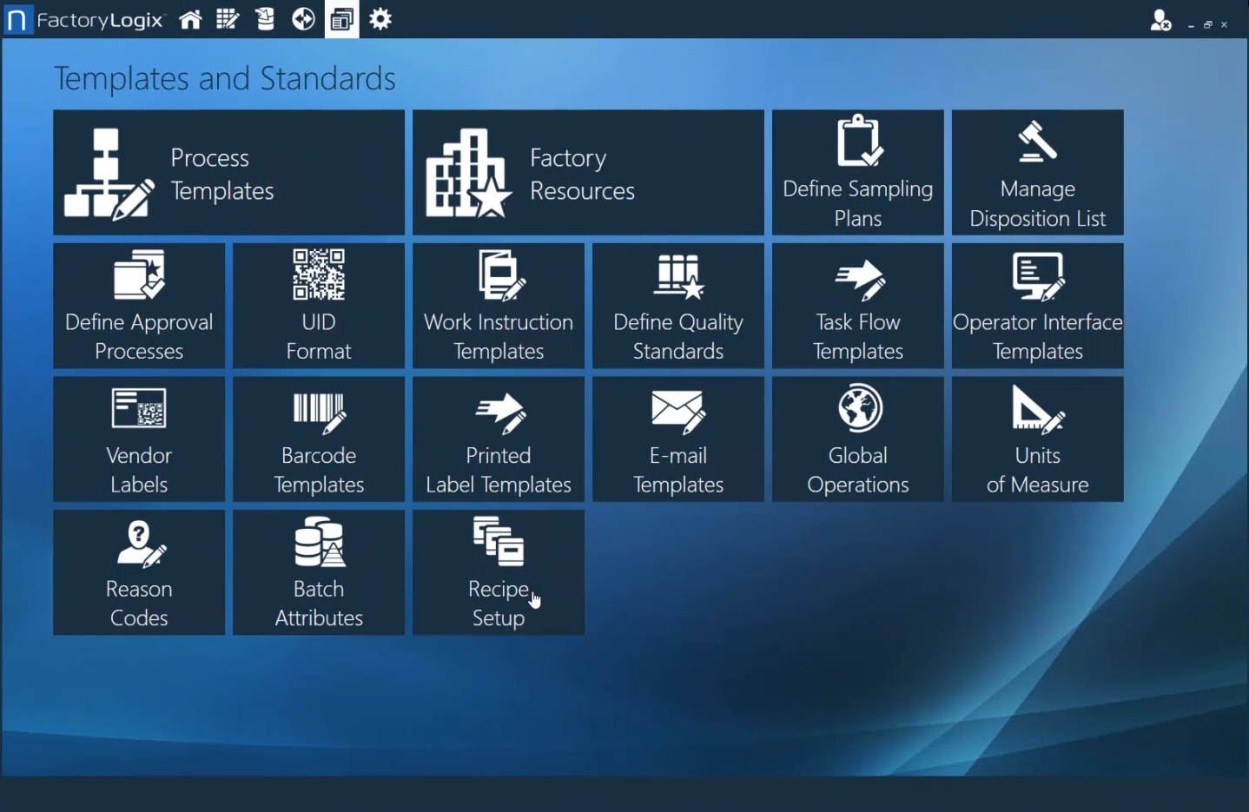This screenshot has height=812, width=1249.
Task: Click Define Sampling Plans tile
Action: 857,172
